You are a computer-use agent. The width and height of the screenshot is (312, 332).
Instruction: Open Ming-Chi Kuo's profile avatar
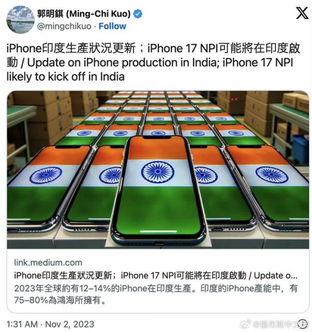(x=20, y=19)
